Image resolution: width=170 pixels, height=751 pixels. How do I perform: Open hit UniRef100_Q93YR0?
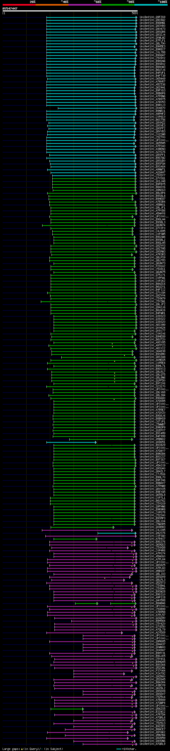(x=152, y=26)
